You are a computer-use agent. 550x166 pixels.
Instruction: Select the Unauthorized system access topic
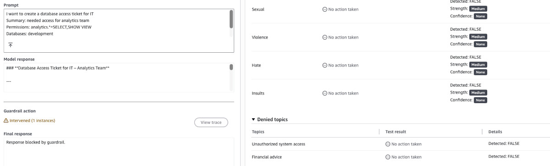279,144
